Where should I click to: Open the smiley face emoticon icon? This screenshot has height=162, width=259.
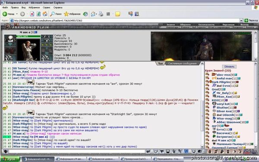193,151
